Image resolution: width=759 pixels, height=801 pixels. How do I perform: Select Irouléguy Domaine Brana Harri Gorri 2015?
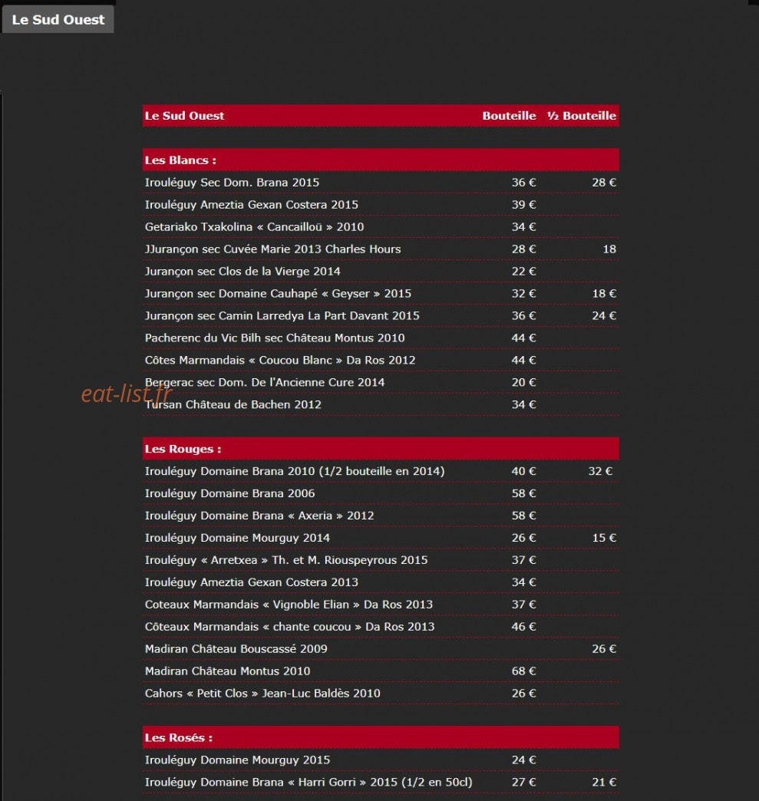click(309, 782)
